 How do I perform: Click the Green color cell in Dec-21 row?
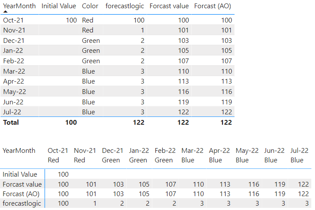pos(91,41)
